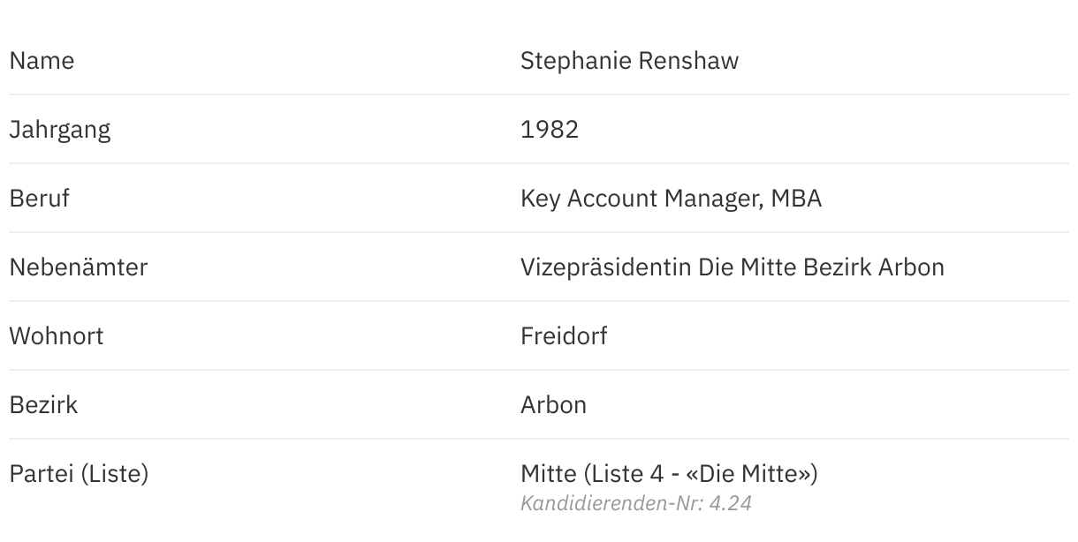Click the 'Bezirk' row label
This screenshot has height=542, width=1078.
pyautogui.click(x=43, y=405)
